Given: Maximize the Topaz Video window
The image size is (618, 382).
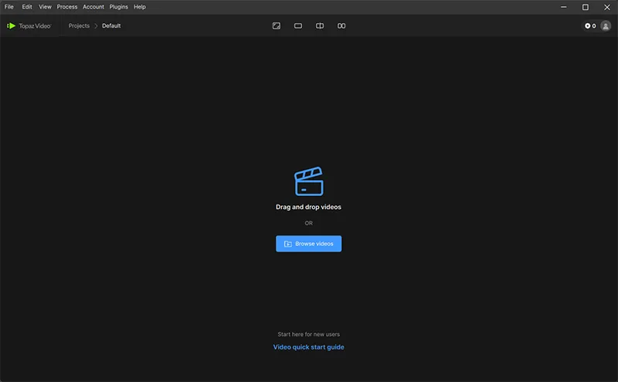Looking at the screenshot, I should pos(585,7).
